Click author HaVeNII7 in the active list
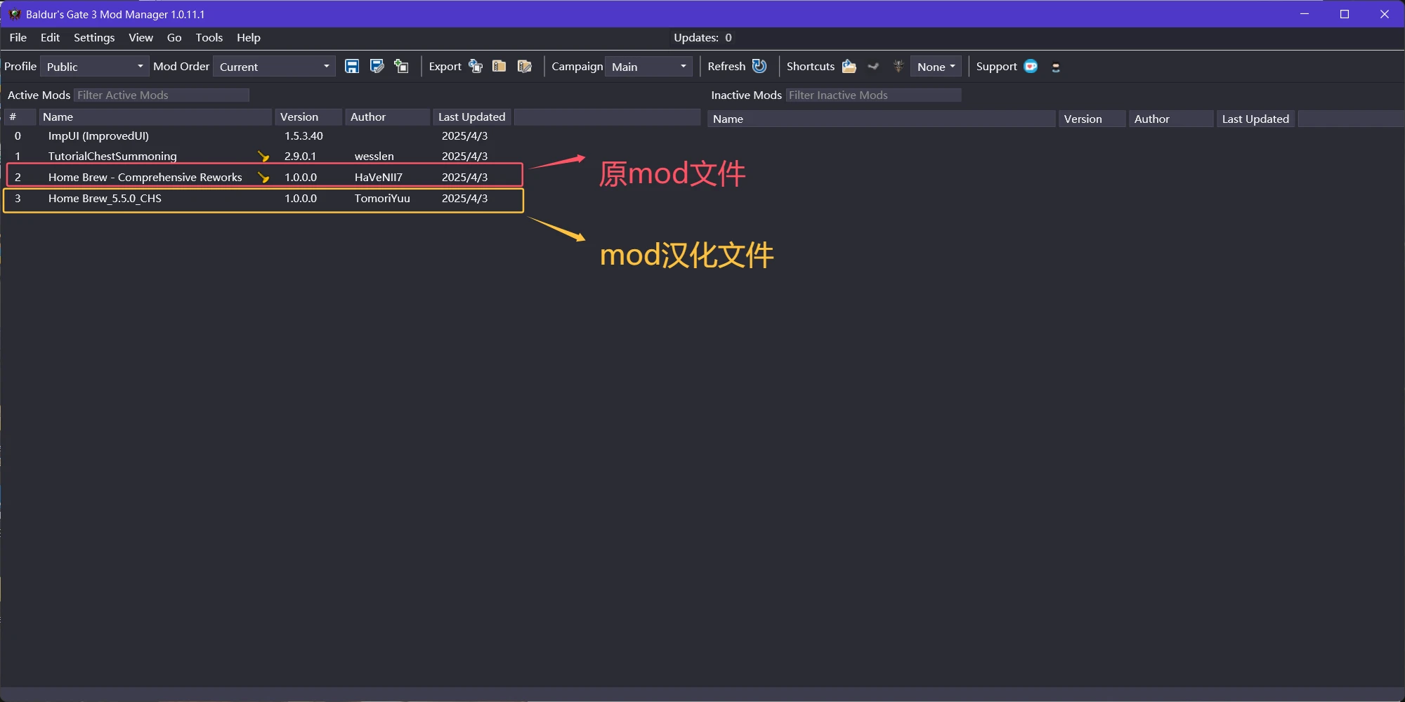 click(379, 178)
